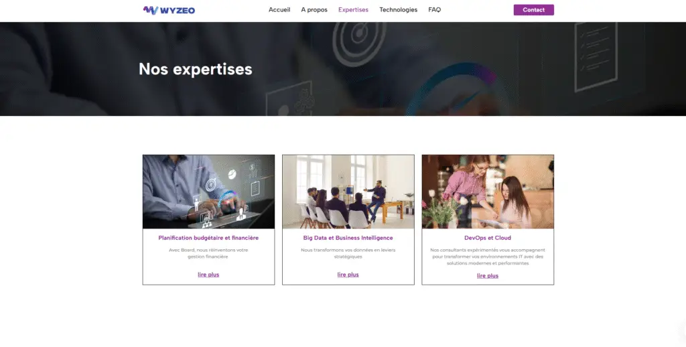
Task: Open the two women working image
Action: 488,192
